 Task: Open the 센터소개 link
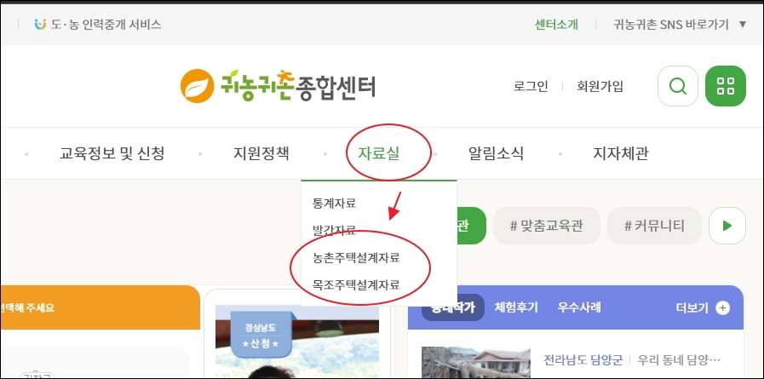point(556,25)
